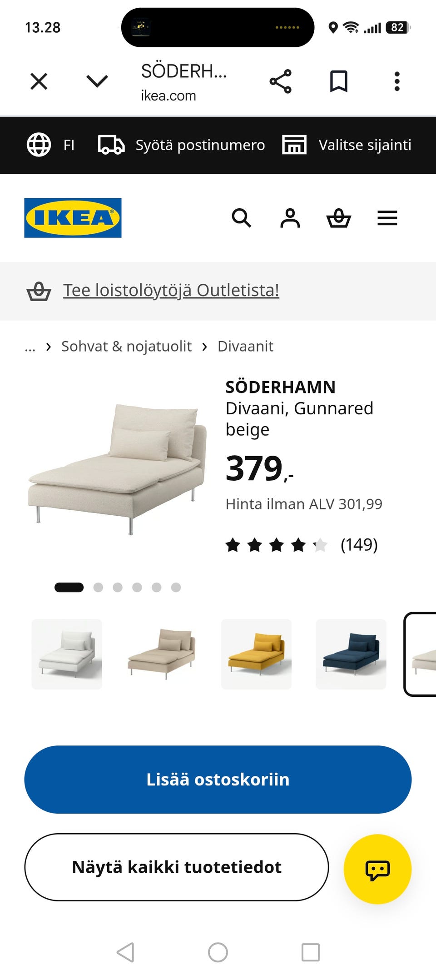Open the browser three-dot overflow menu
The width and height of the screenshot is (436, 976).
point(397,81)
